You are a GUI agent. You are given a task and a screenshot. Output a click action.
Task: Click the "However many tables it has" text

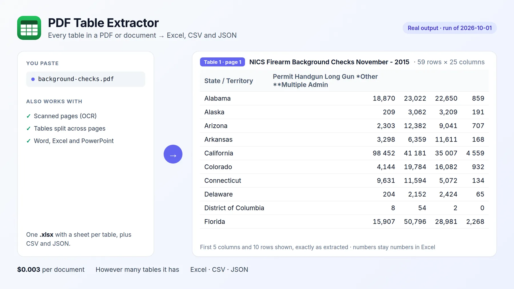137,270
